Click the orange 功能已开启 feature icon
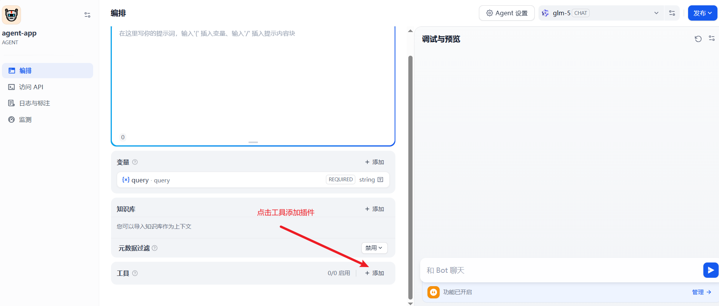This screenshot has width=719, height=306. (x=434, y=292)
